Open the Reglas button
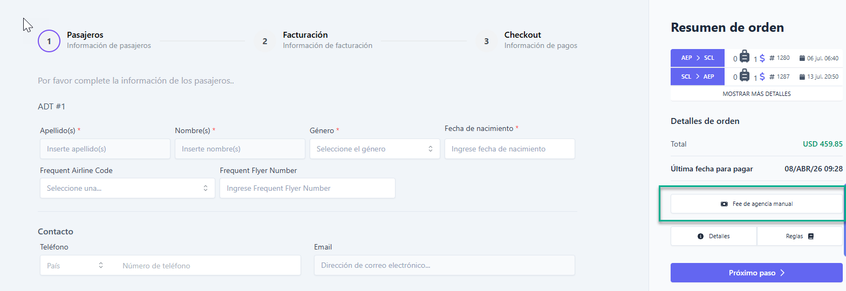 799,236
